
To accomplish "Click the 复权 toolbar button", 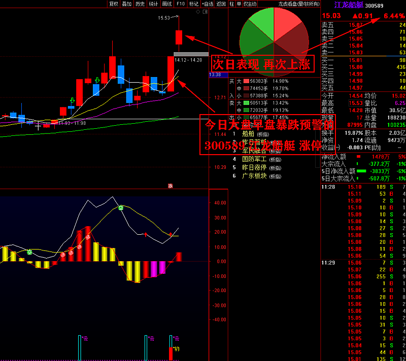I will point(113,4).
